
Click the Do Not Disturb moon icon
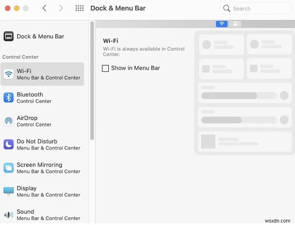9,144
